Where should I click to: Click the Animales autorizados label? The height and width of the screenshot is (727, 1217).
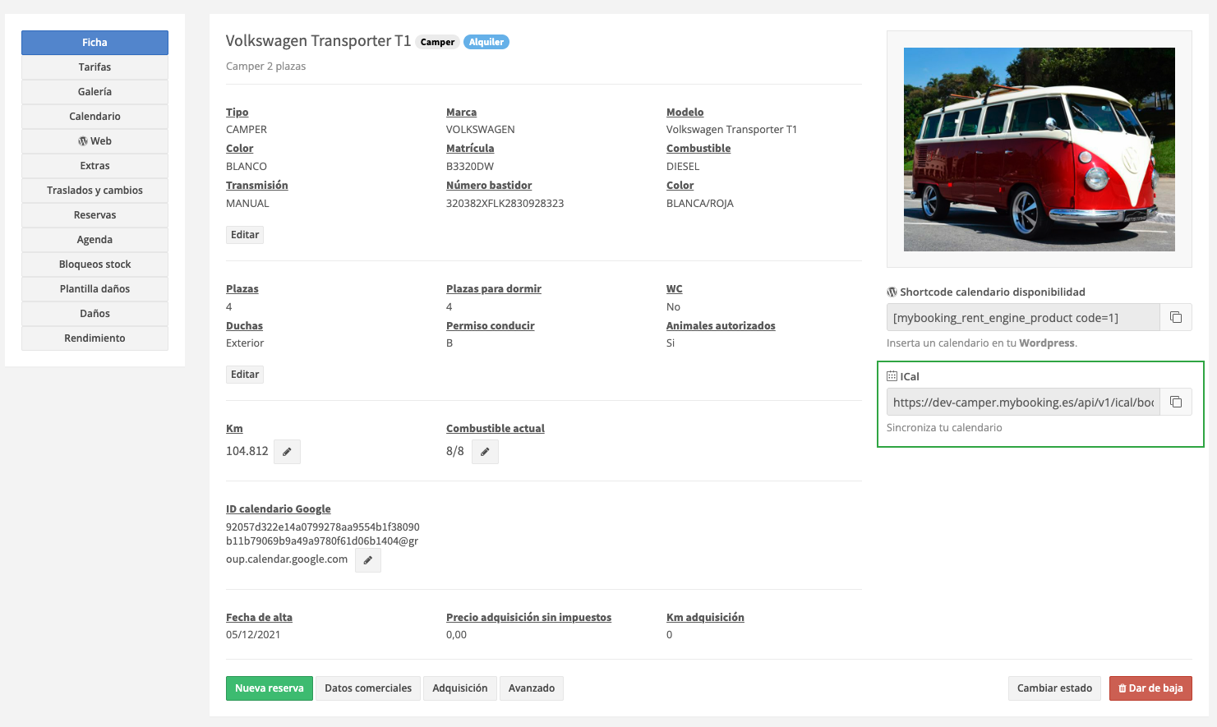721,326
